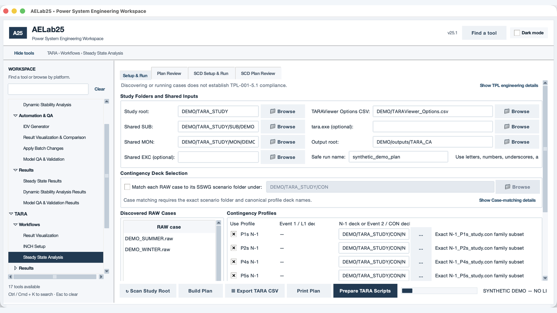Uncheck Use Profile for P4s N-1
Screen dimensions: 557x313
coord(234,262)
